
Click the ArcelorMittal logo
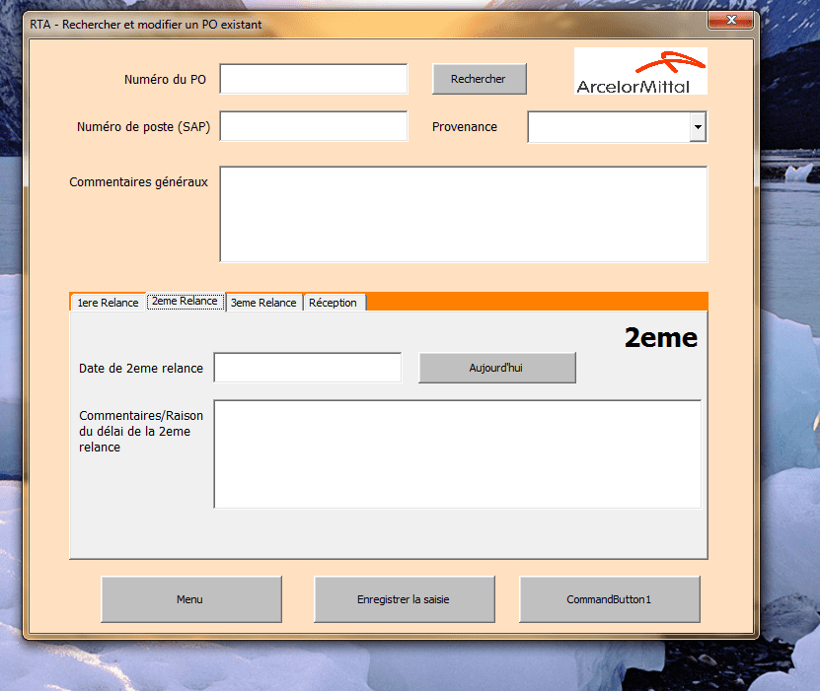click(640, 71)
